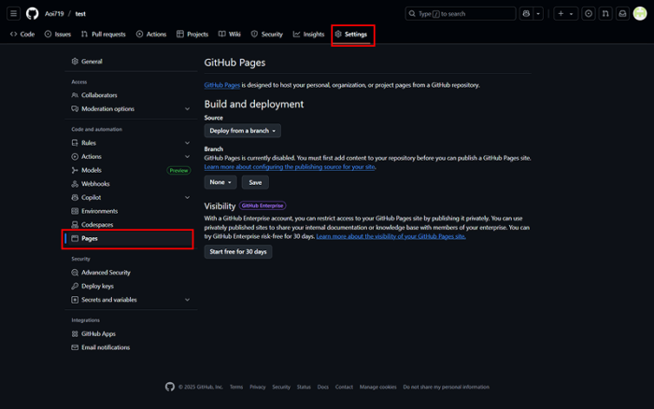Click Manage cookies in footer
654x409 pixels.
pyautogui.click(x=377, y=387)
